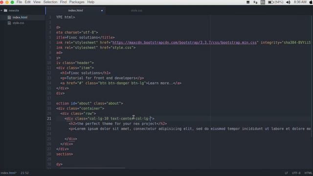This screenshot has height=176, width=313.
Task: Click the style.css file icon in sidebar
Action: 9,23
